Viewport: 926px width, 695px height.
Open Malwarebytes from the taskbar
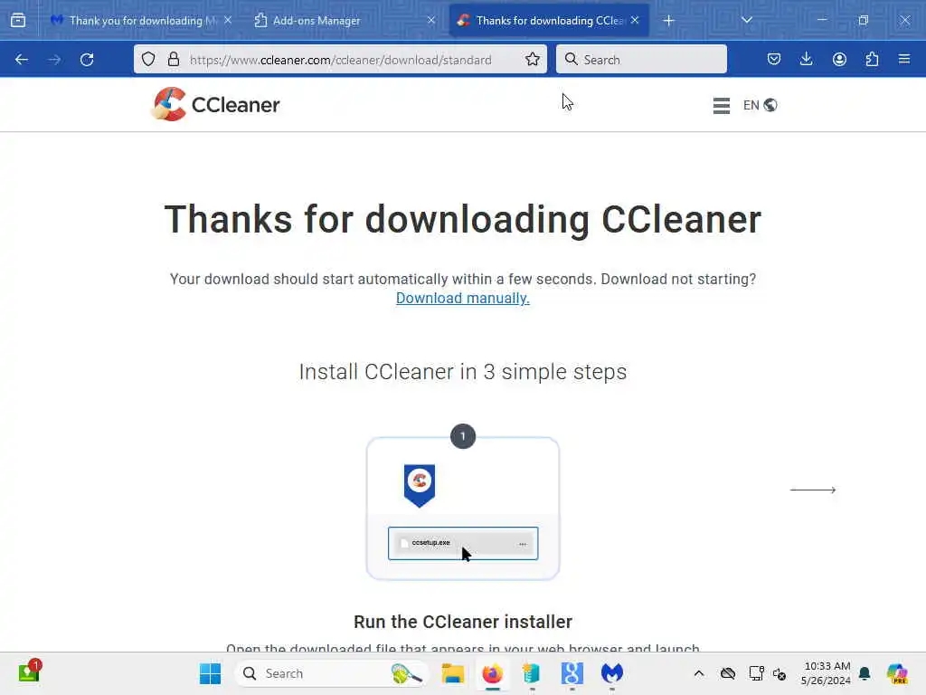[x=612, y=673]
